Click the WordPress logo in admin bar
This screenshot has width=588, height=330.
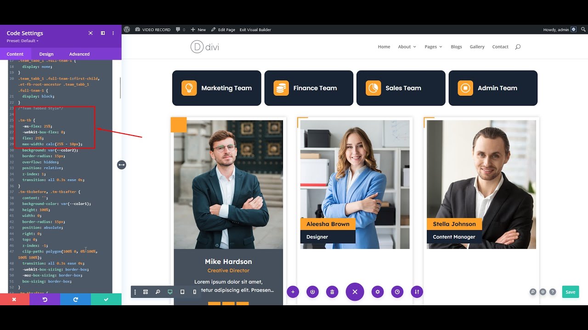127,29
